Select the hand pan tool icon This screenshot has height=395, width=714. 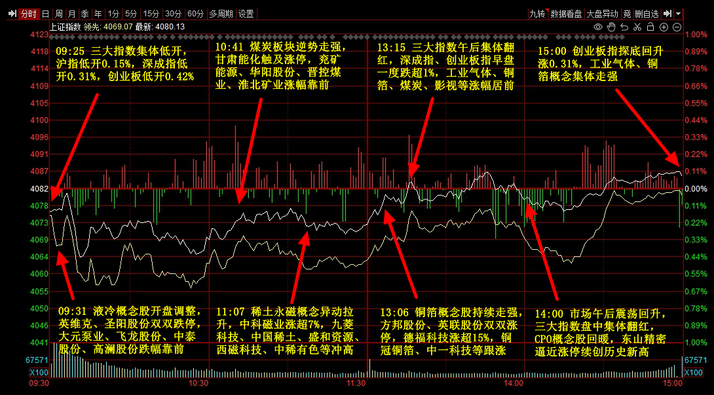611,27
